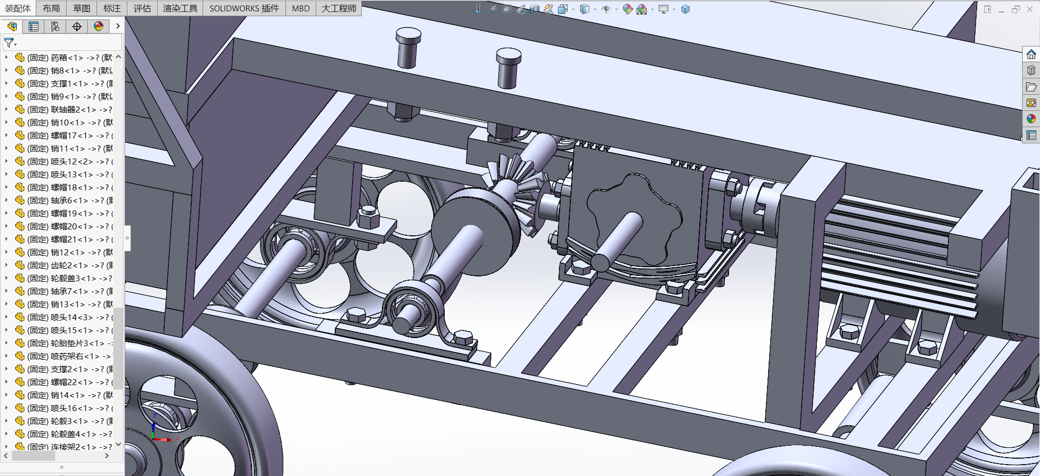
Task: Open Appearances, Scenes and Decals task pane icon
Action: tap(1031, 119)
